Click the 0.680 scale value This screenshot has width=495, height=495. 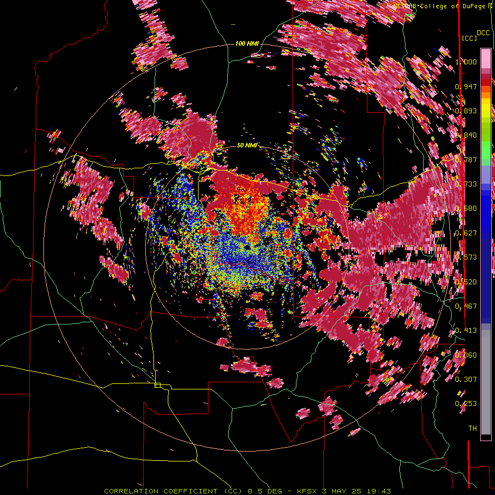[x=466, y=208]
